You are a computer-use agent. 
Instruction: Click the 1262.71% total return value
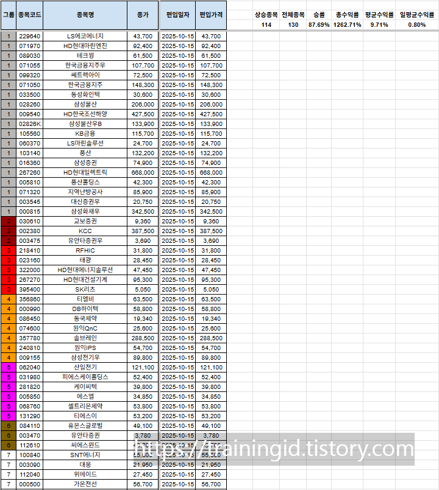pyautogui.click(x=348, y=25)
